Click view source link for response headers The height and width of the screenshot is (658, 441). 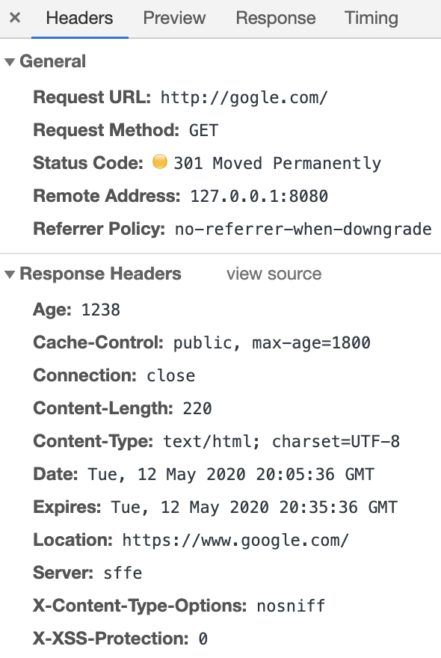click(x=274, y=274)
